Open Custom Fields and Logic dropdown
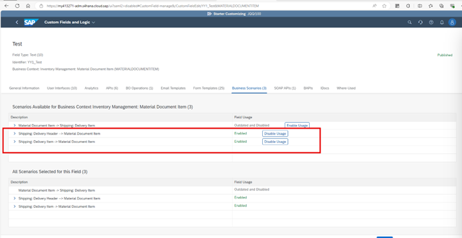This screenshot has height=238, width=462. click(69, 22)
